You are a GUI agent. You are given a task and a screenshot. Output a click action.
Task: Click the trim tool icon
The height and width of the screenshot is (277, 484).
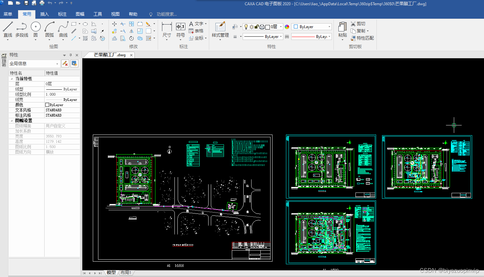coord(123,24)
